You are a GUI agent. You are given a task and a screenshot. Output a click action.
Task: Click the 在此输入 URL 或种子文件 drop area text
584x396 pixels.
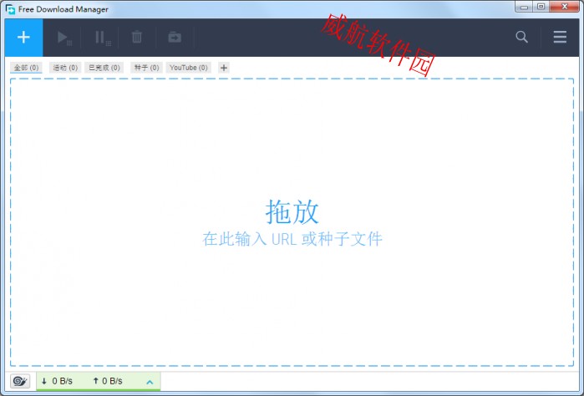pos(292,240)
